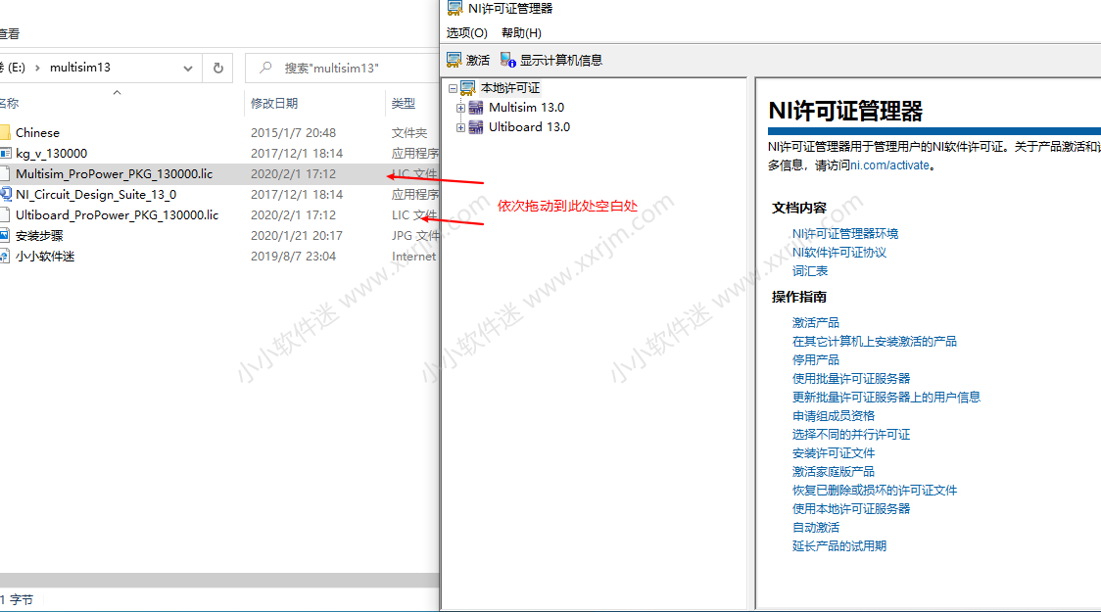
Task: Click the Show computer info (显示计算机信息) icon
Action: [507, 61]
